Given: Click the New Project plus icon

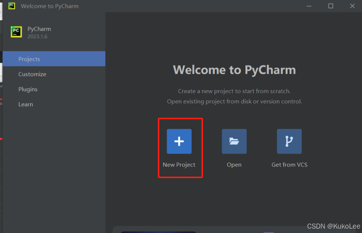Looking at the screenshot, I should point(179,141).
